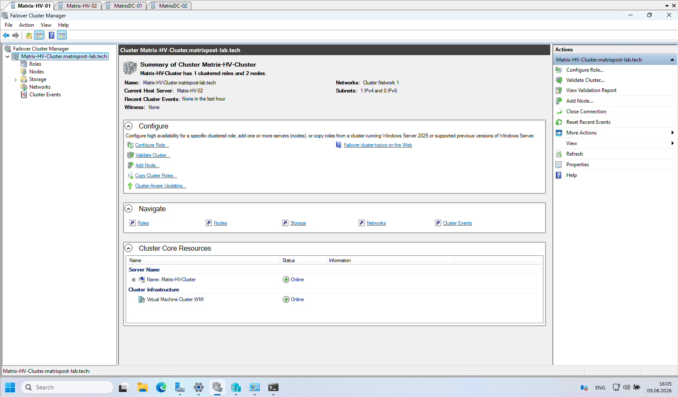Switch to the MatrixDC-01 tab
Image resolution: width=678 pixels, height=397 pixels.
click(x=124, y=6)
